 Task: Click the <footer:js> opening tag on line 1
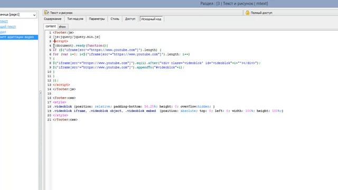pos(63,33)
